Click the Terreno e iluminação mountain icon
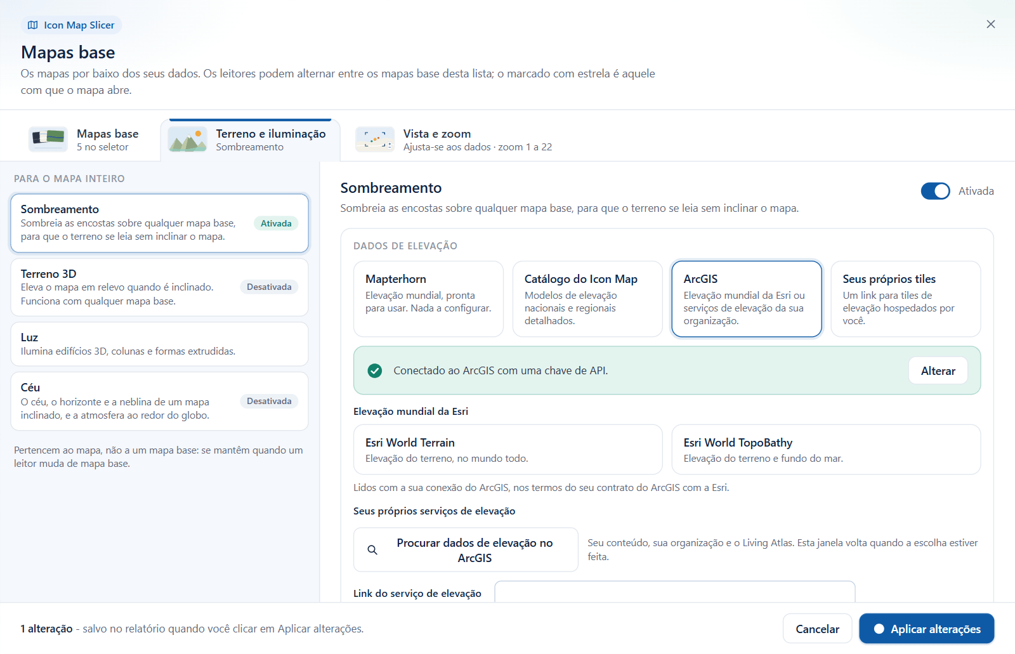 pos(187,140)
